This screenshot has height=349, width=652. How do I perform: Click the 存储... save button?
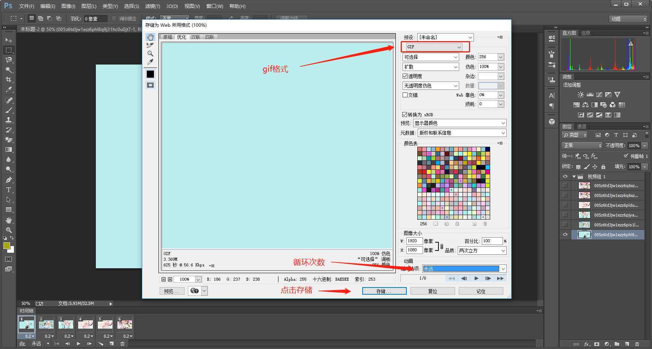pyautogui.click(x=384, y=291)
